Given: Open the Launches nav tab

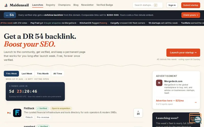Looking at the screenshot, I should point(37,5).
